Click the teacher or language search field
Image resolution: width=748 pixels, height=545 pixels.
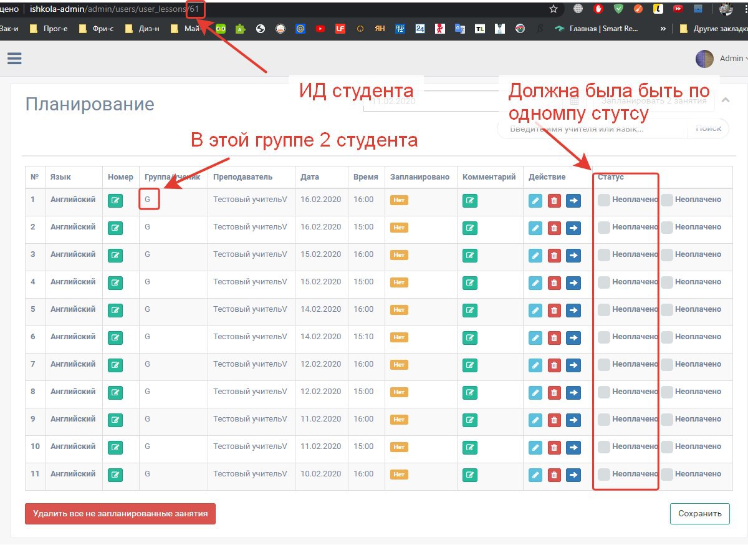(593, 128)
